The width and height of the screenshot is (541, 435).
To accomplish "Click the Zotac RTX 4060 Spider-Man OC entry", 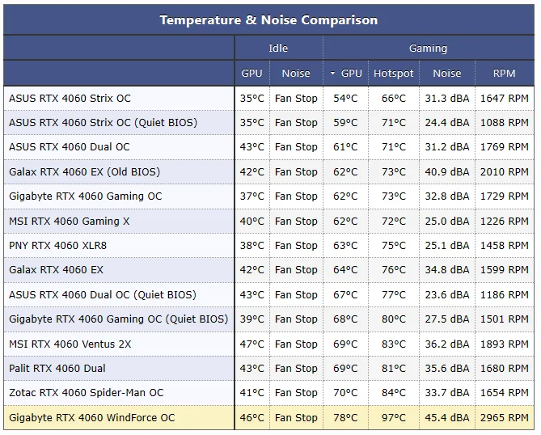I will [86, 393].
